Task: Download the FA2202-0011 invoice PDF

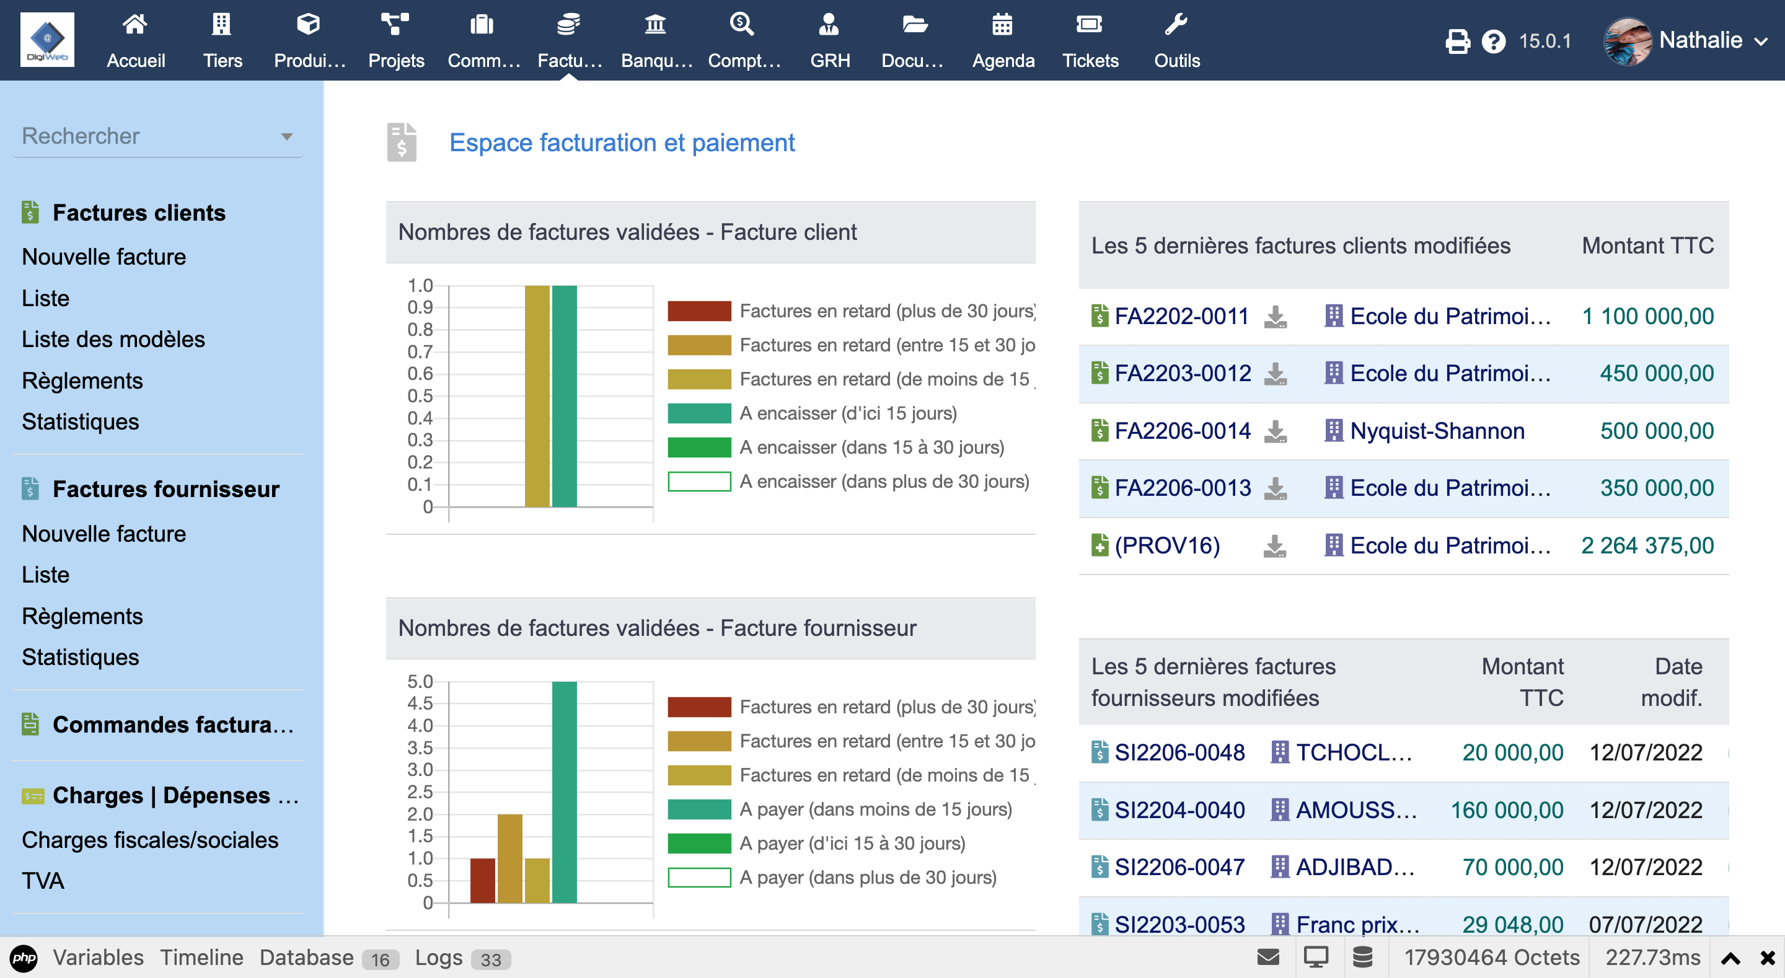Action: [x=1275, y=317]
